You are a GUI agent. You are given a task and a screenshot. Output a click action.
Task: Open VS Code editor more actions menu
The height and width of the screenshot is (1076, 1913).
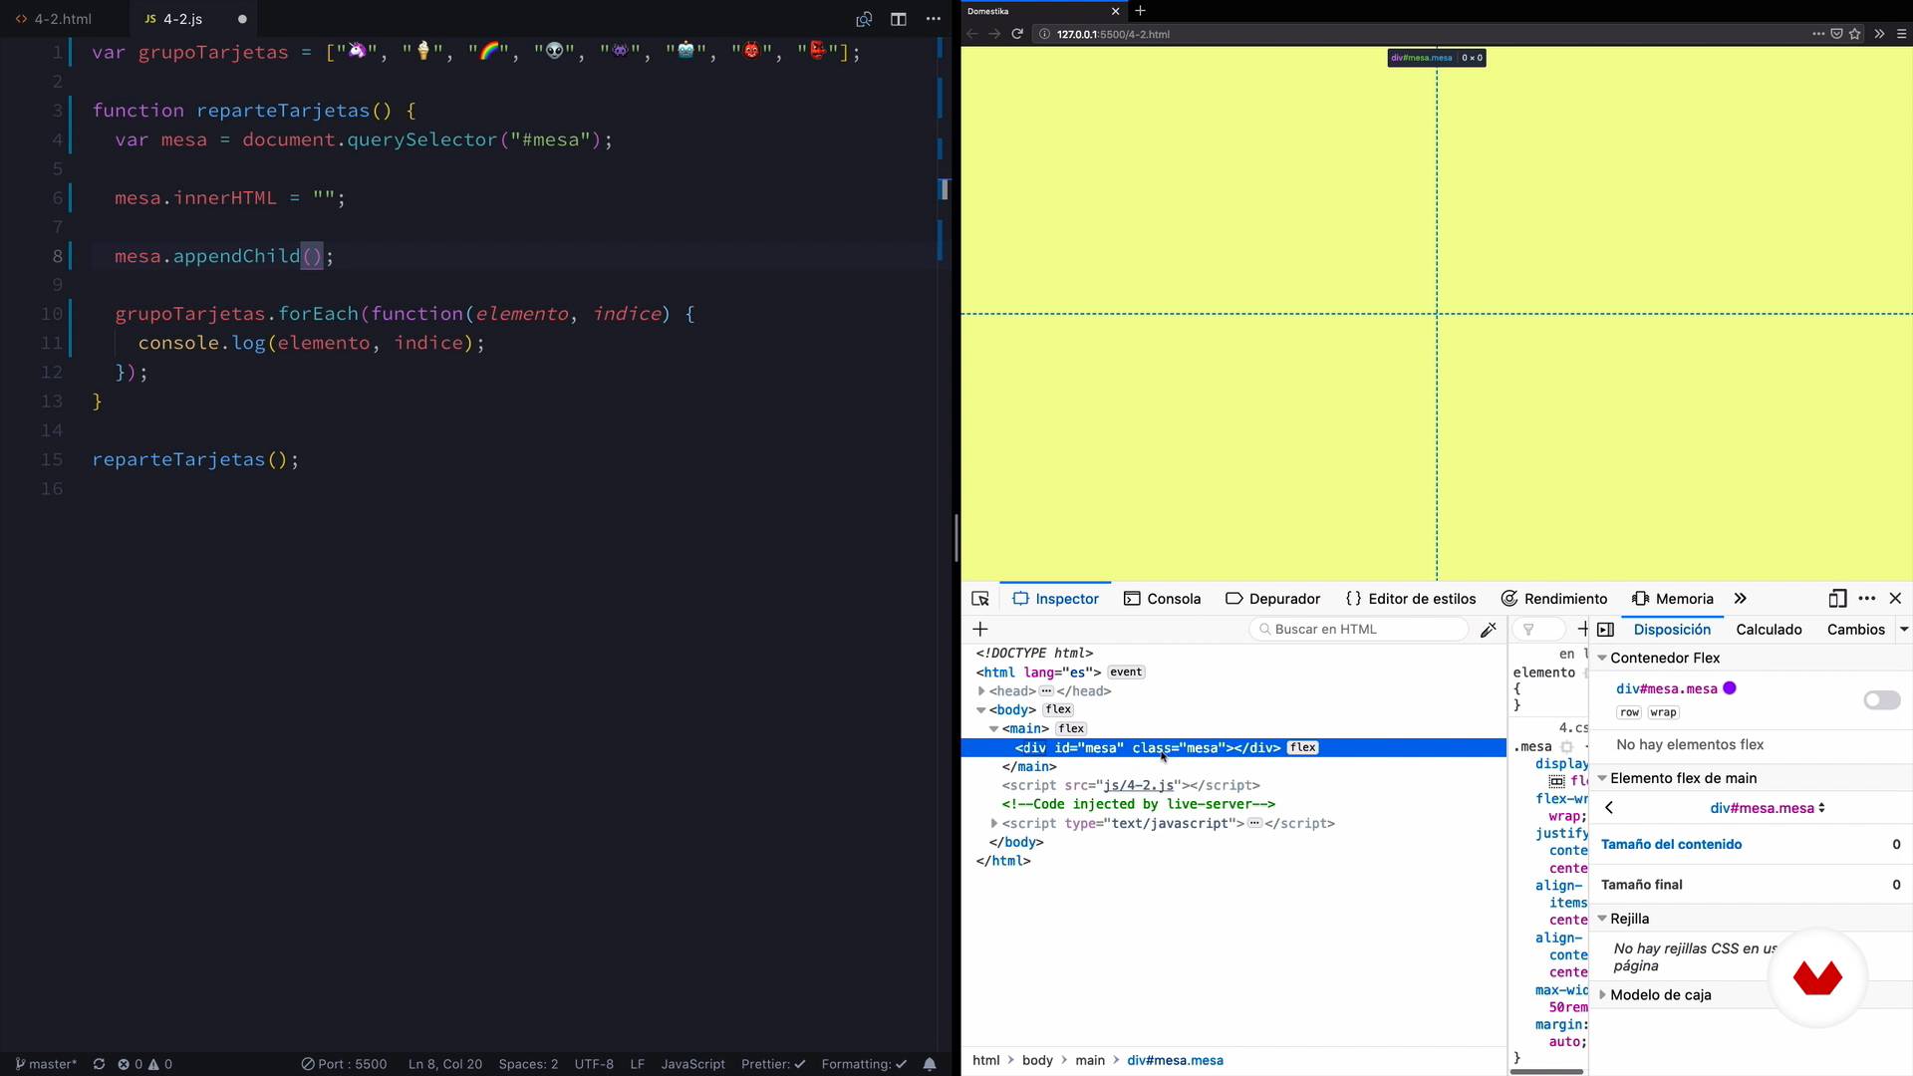(x=934, y=19)
